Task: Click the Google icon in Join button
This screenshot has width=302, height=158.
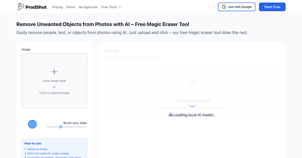Action: [x=224, y=7]
